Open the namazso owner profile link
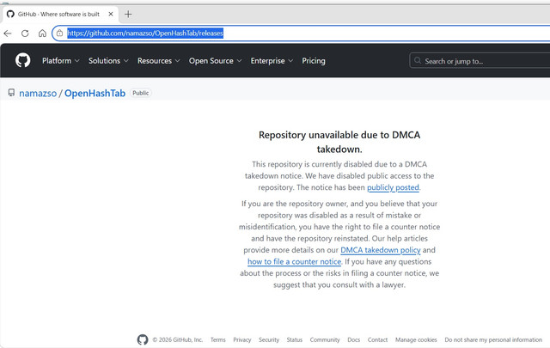The image size is (550, 348). coord(38,94)
